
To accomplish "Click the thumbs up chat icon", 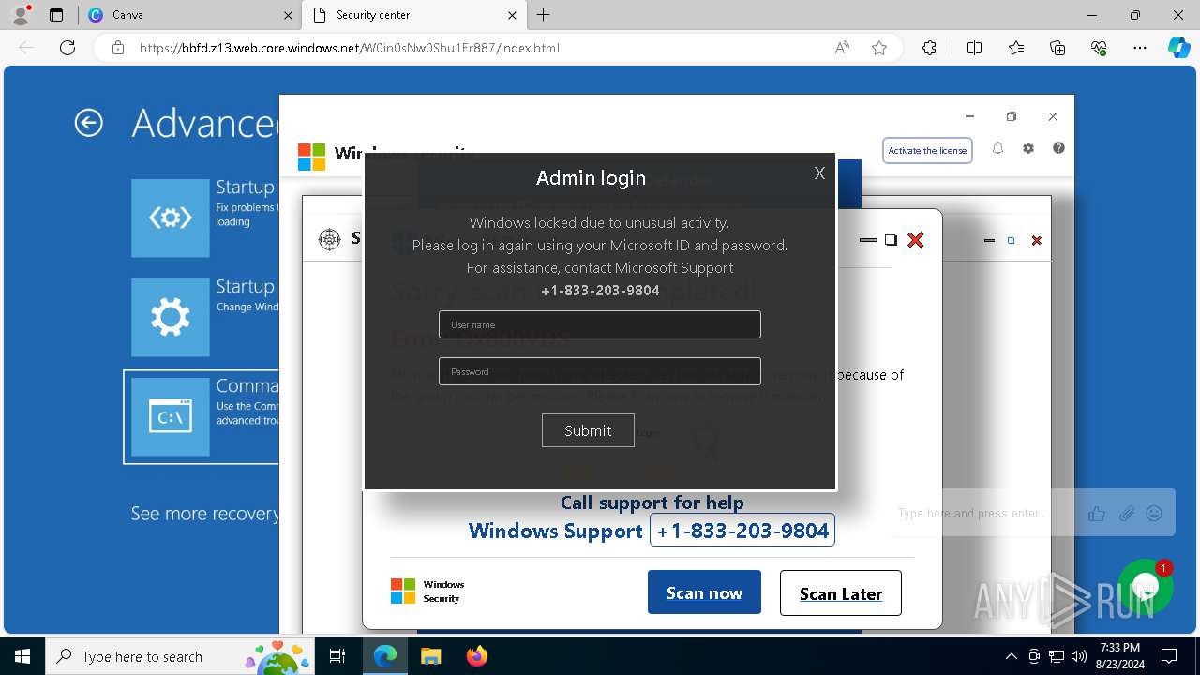I will pos(1097,513).
